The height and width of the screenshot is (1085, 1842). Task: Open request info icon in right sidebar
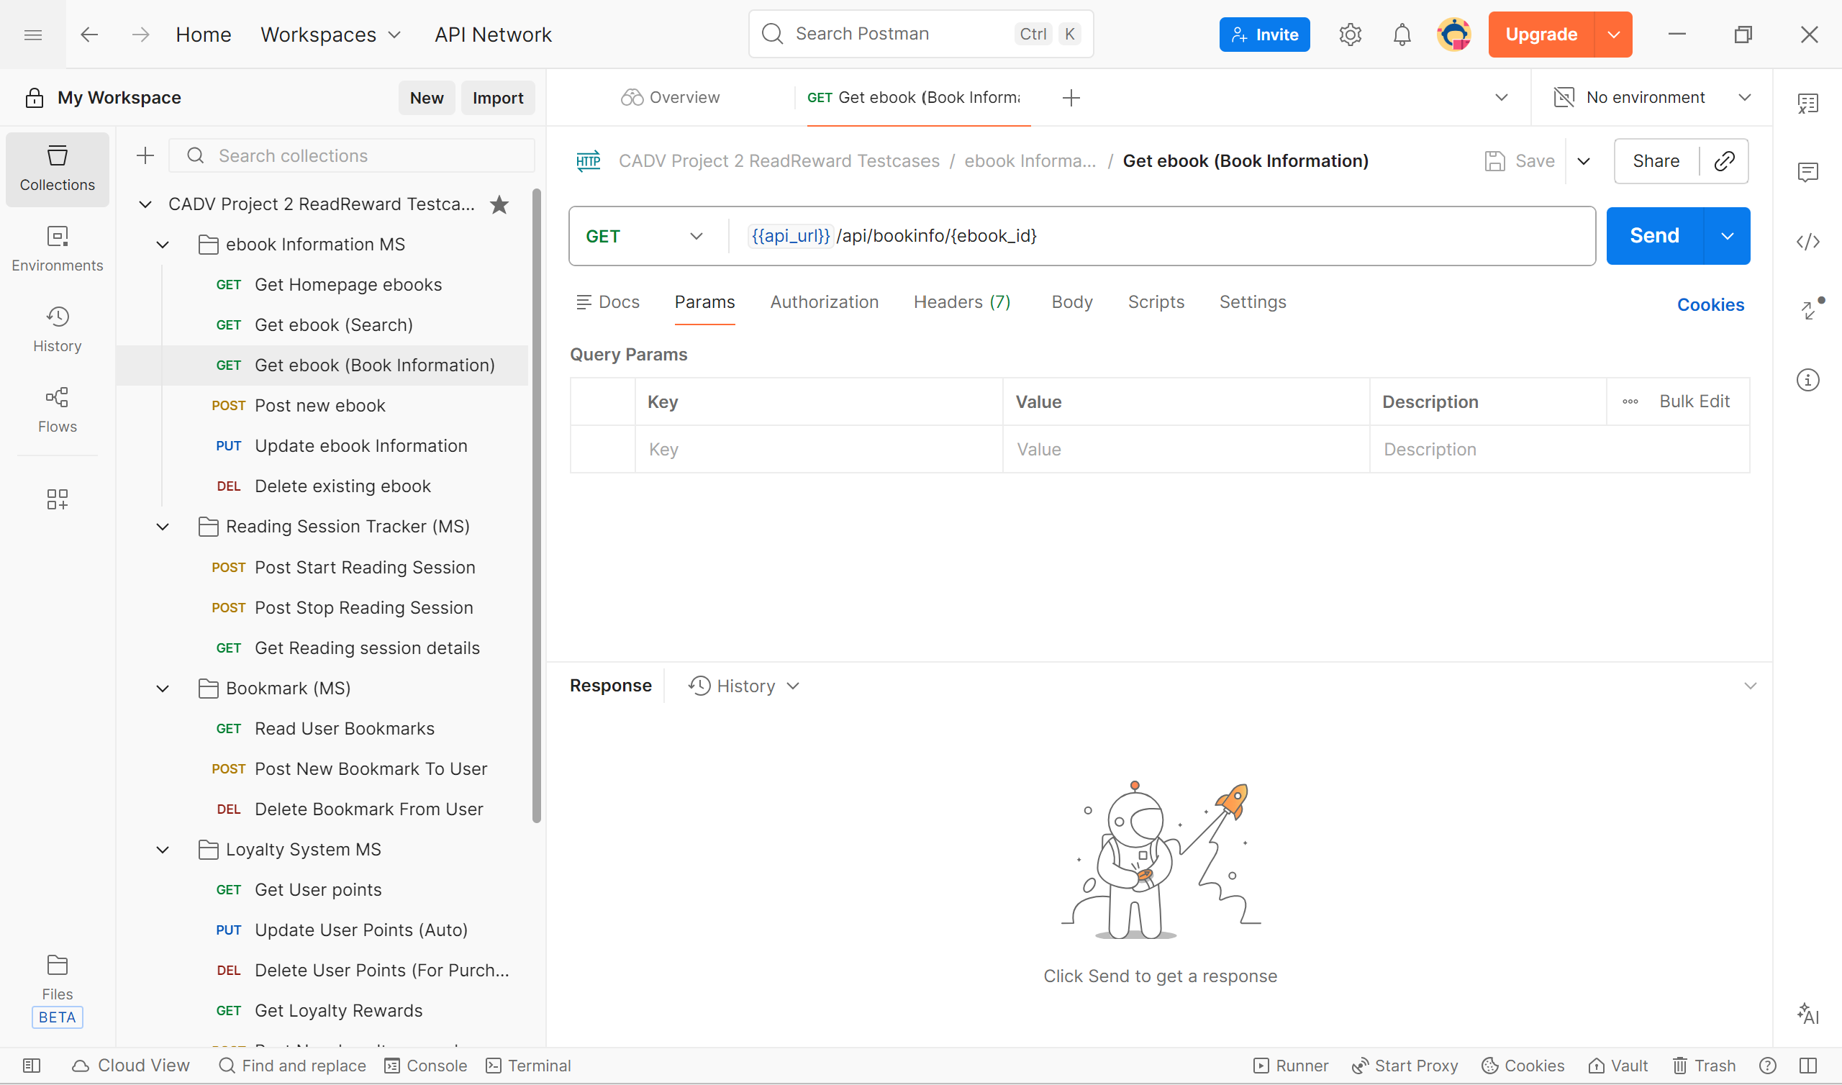tap(1807, 379)
